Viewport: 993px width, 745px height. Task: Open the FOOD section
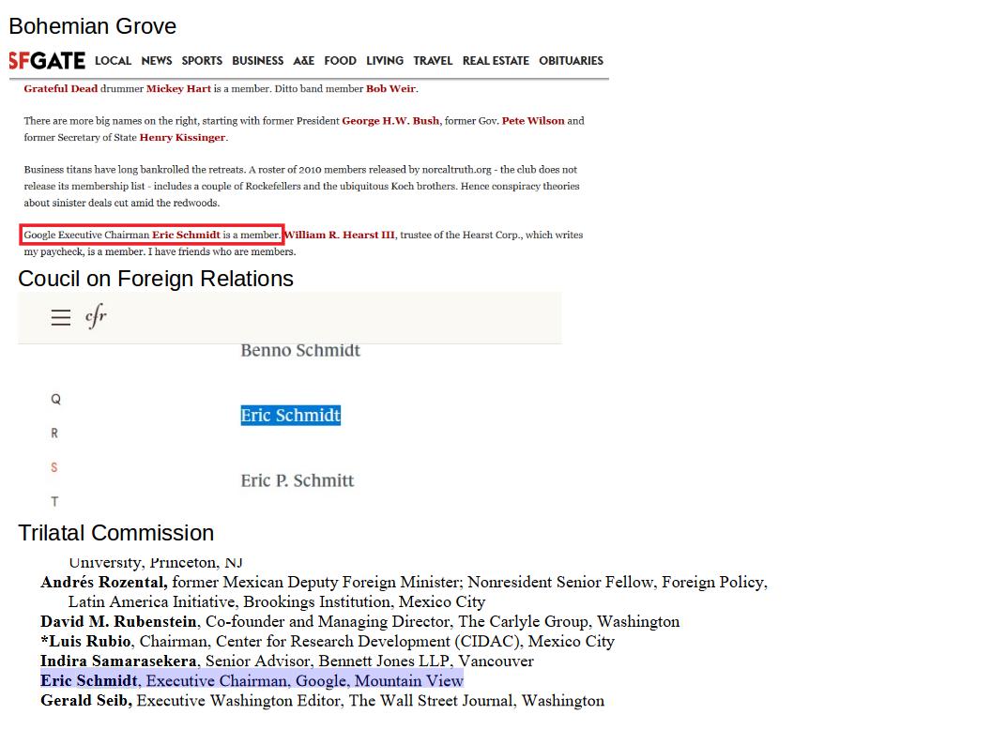click(340, 61)
